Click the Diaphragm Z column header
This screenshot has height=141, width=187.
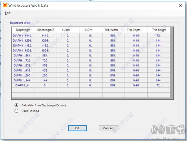[x=46, y=30]
